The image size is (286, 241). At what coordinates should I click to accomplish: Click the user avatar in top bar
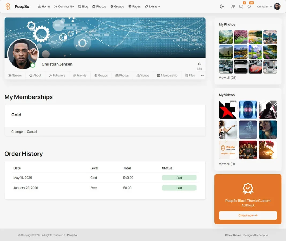(277, 7)
